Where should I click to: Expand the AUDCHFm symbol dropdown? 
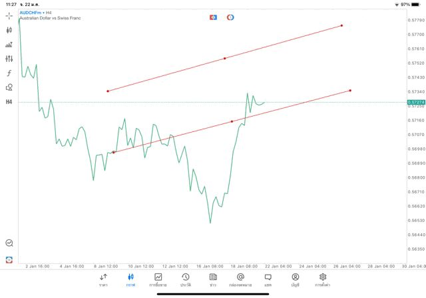31,13
